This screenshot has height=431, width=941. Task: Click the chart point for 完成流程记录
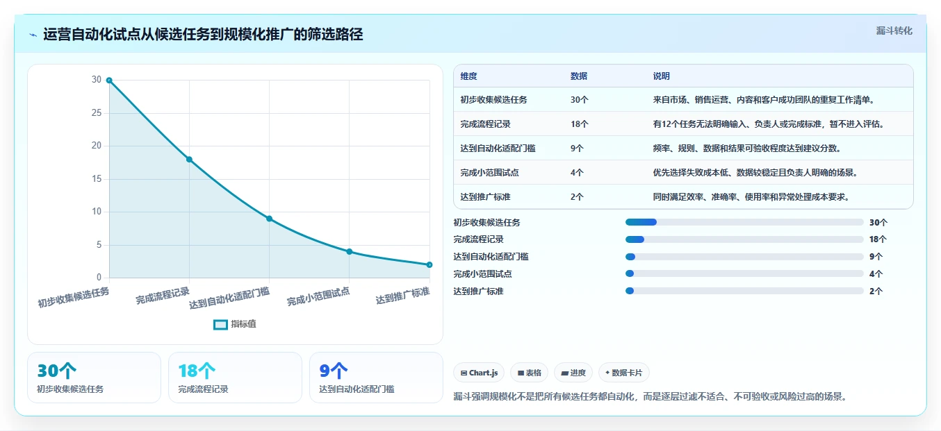(x=189, y=160)
